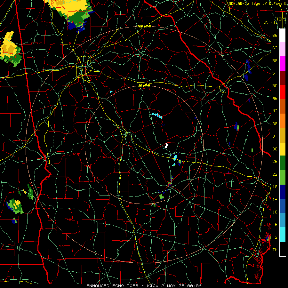Click the "TH" legend label

tap(275, 250)
